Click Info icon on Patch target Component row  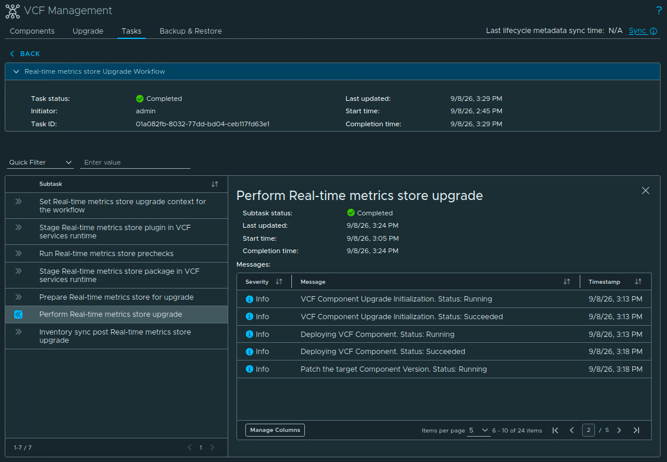[x=249, y=369]
